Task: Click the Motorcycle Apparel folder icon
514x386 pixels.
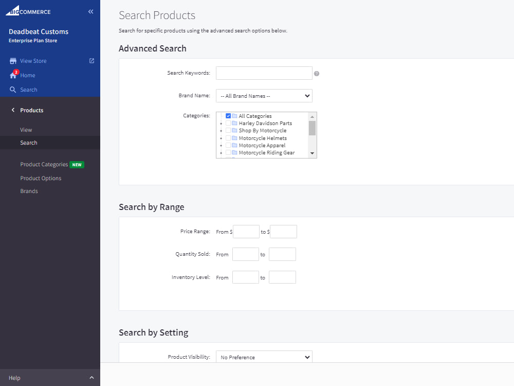Action: [x=235, y=145]
